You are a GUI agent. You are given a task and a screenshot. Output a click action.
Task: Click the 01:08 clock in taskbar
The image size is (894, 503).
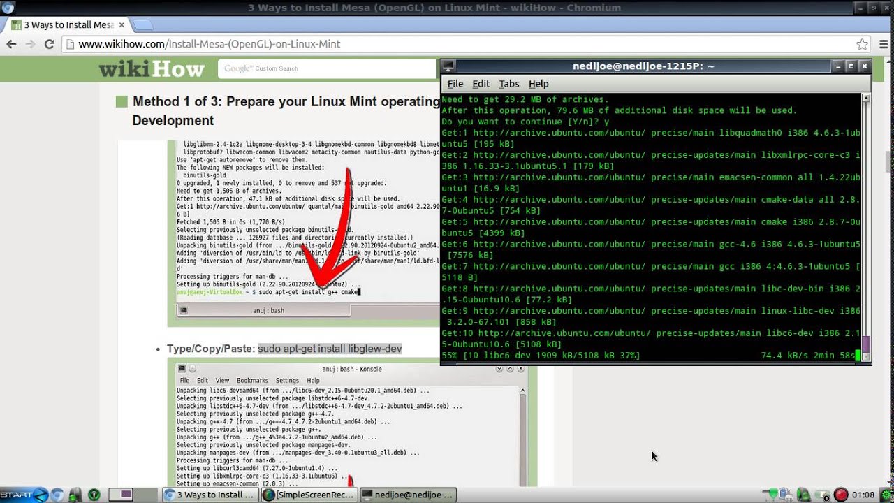[863, 495]
